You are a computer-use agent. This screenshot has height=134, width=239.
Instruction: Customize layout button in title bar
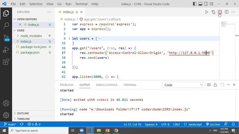[212, 4]
